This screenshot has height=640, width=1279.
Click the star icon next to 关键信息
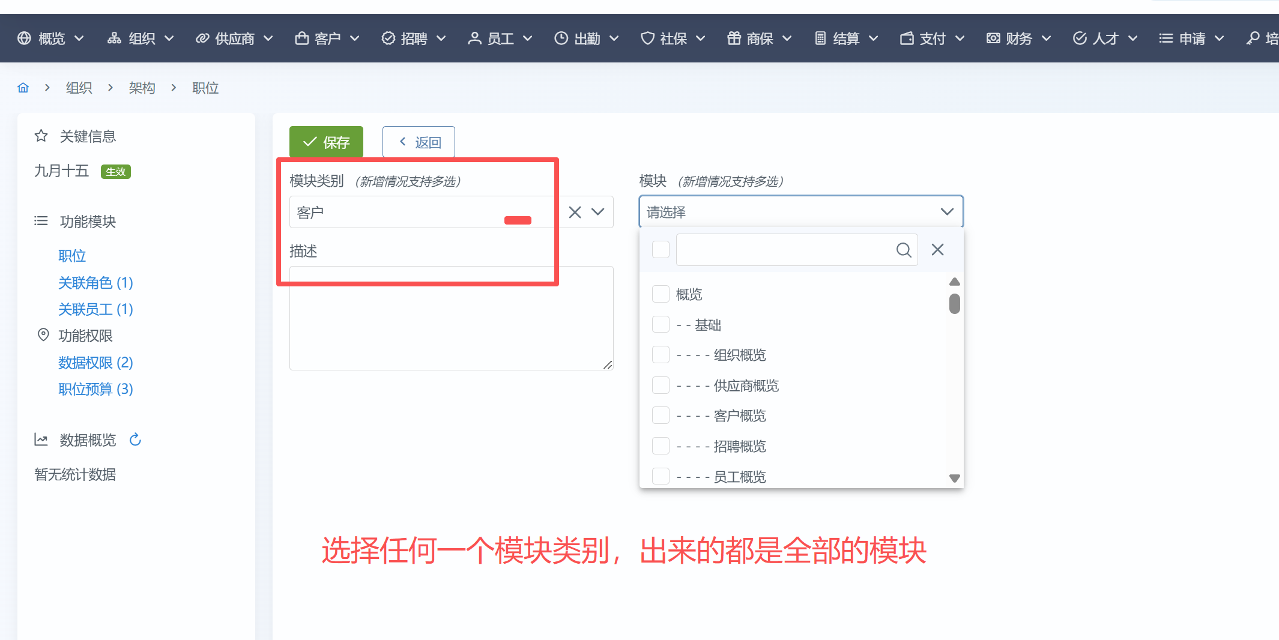[x=41, y=136]
